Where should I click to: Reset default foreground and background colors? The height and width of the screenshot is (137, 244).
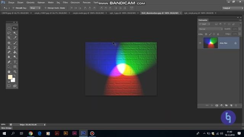(8, 81)
